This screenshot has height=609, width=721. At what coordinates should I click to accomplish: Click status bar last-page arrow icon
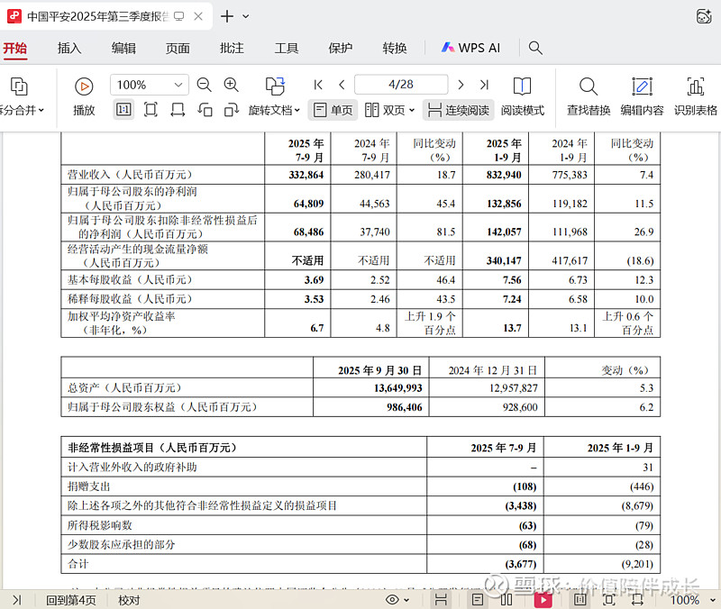[x=17, y=600]
